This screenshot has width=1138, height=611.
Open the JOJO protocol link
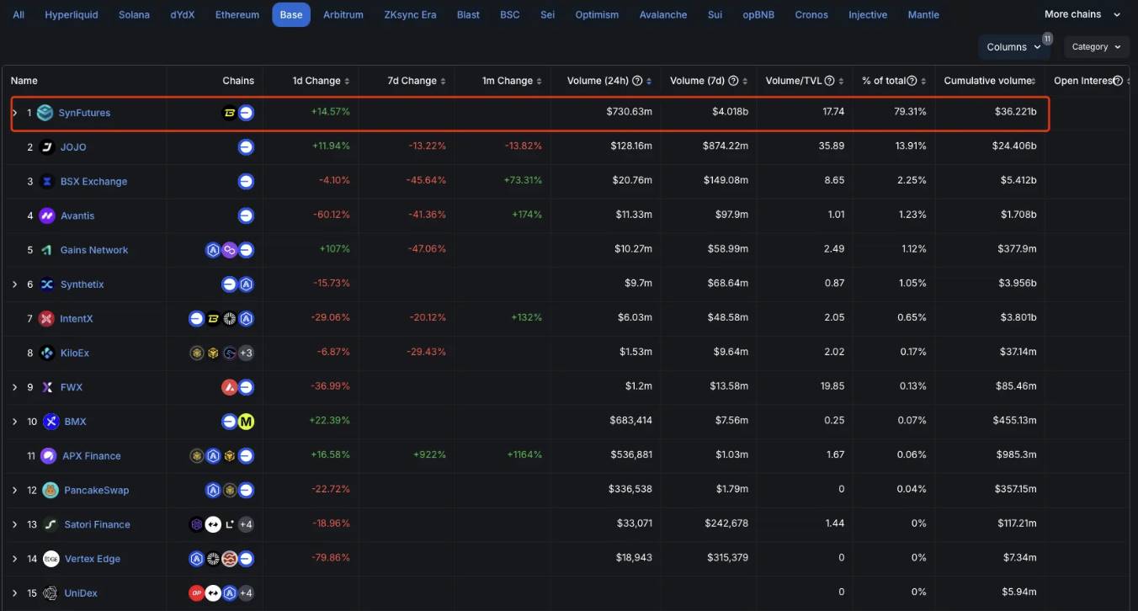(x=73, y=147)
